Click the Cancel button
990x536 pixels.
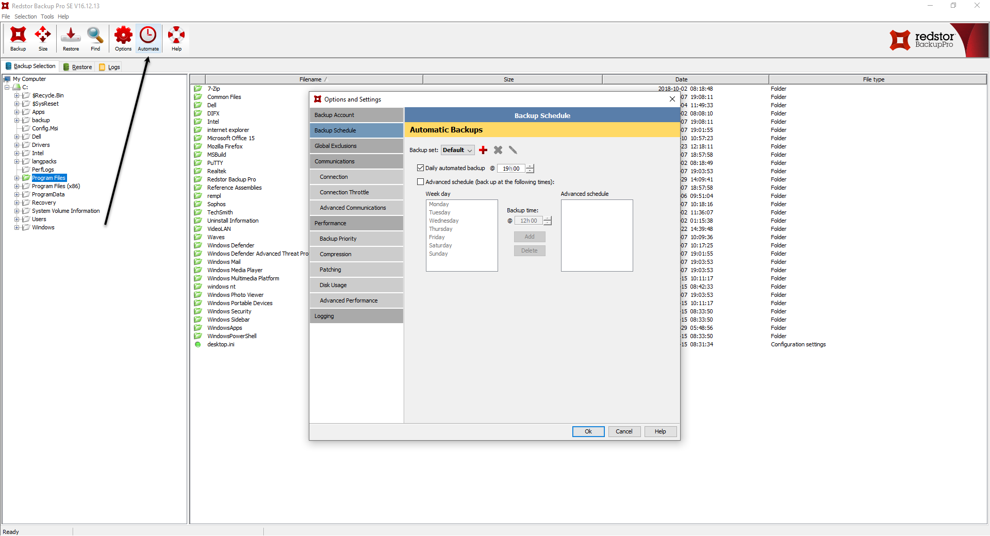(x=624, y=431)
